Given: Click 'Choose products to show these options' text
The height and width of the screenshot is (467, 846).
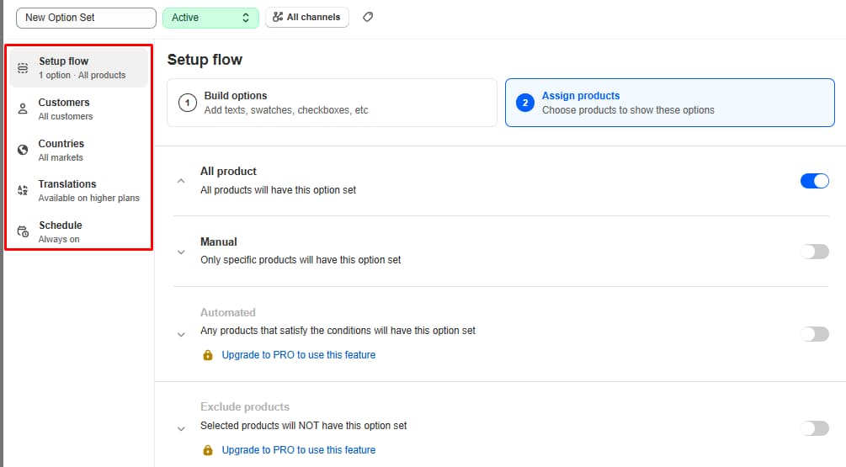Looking at the screenshot, I should click(x=628, y=110).
